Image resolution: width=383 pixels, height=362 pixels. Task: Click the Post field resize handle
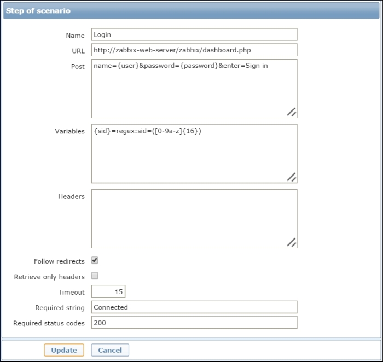(x=292, y=112)
